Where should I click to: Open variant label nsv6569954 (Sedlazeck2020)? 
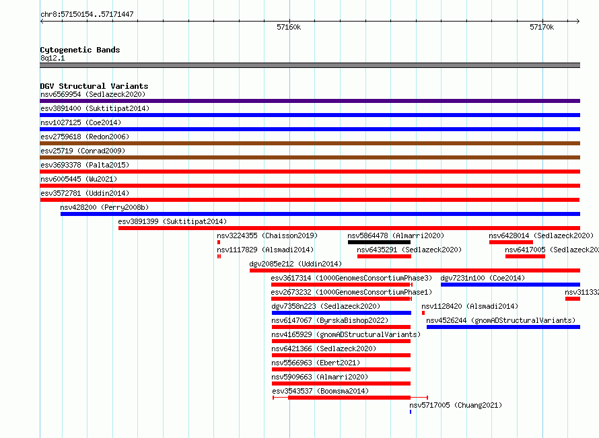(x=93, y=94)
